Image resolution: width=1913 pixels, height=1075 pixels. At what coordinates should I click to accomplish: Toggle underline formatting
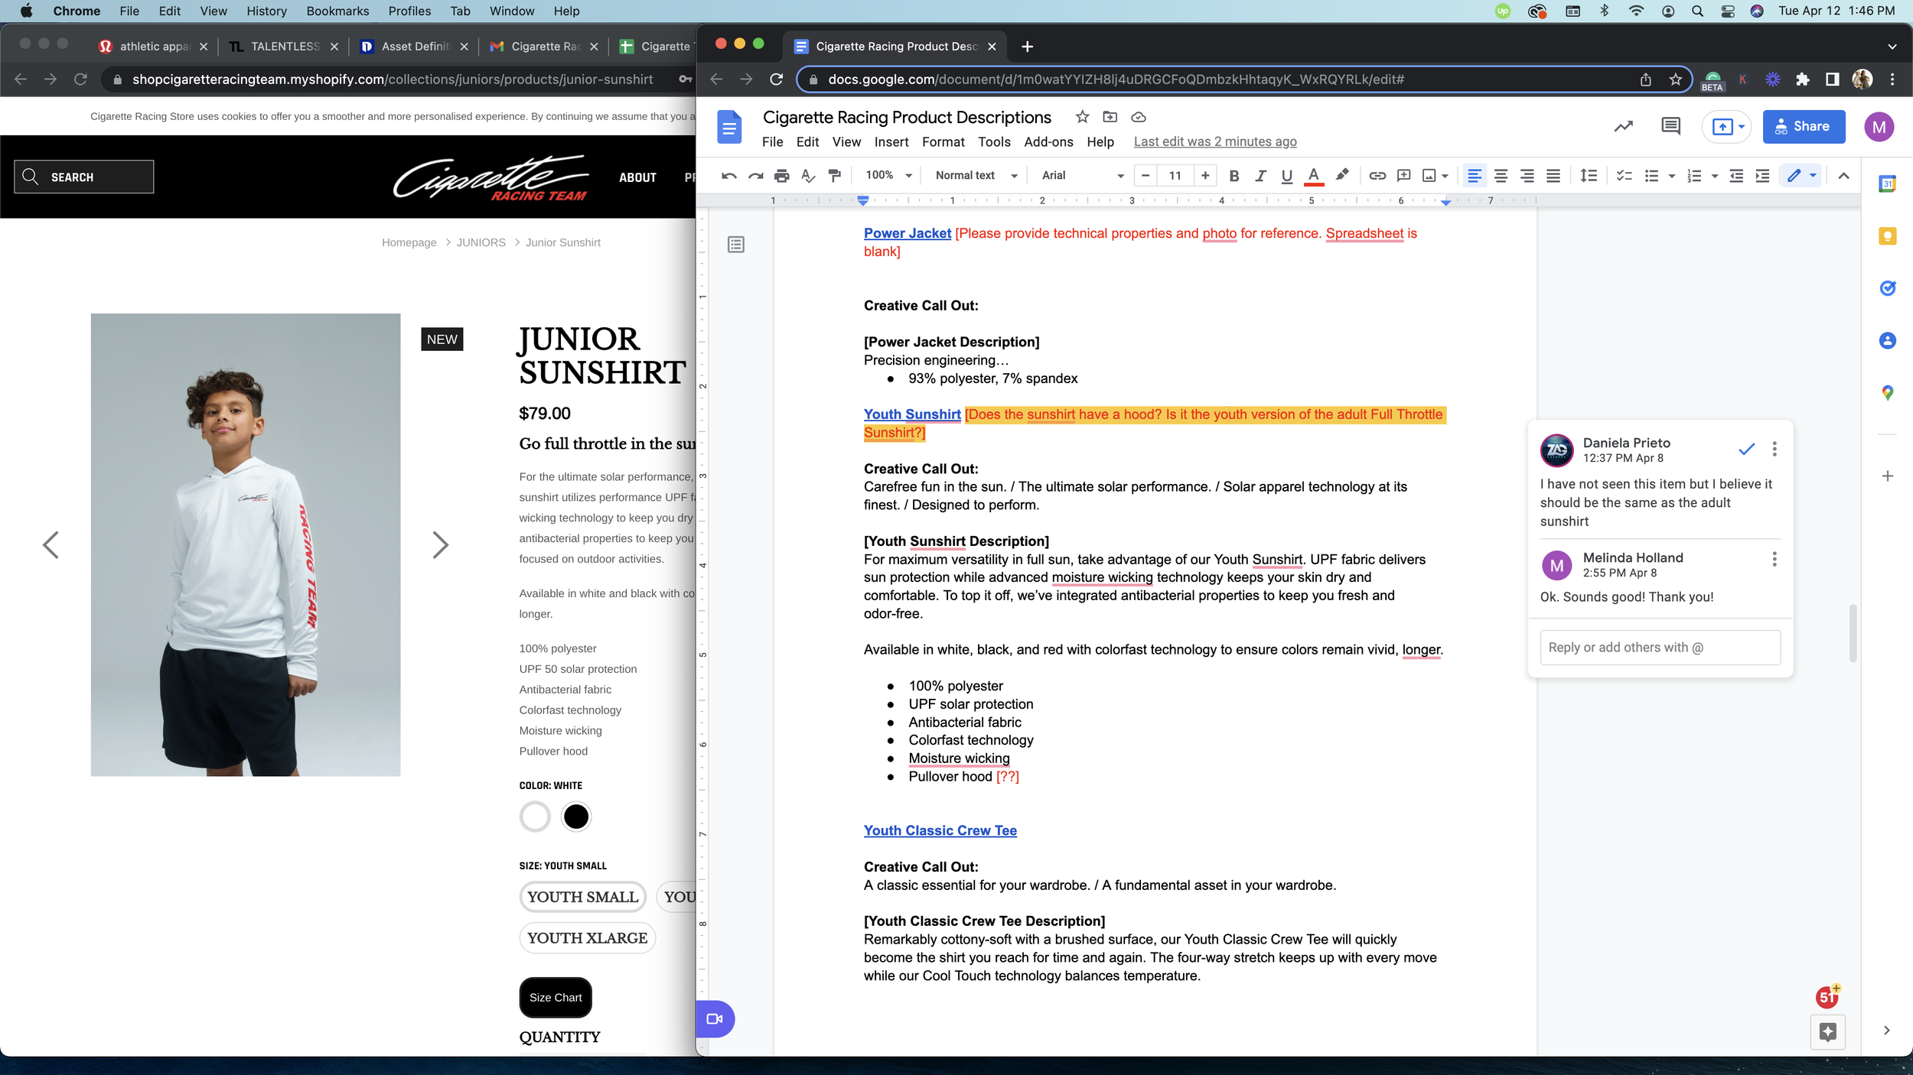pos(1287,176)
